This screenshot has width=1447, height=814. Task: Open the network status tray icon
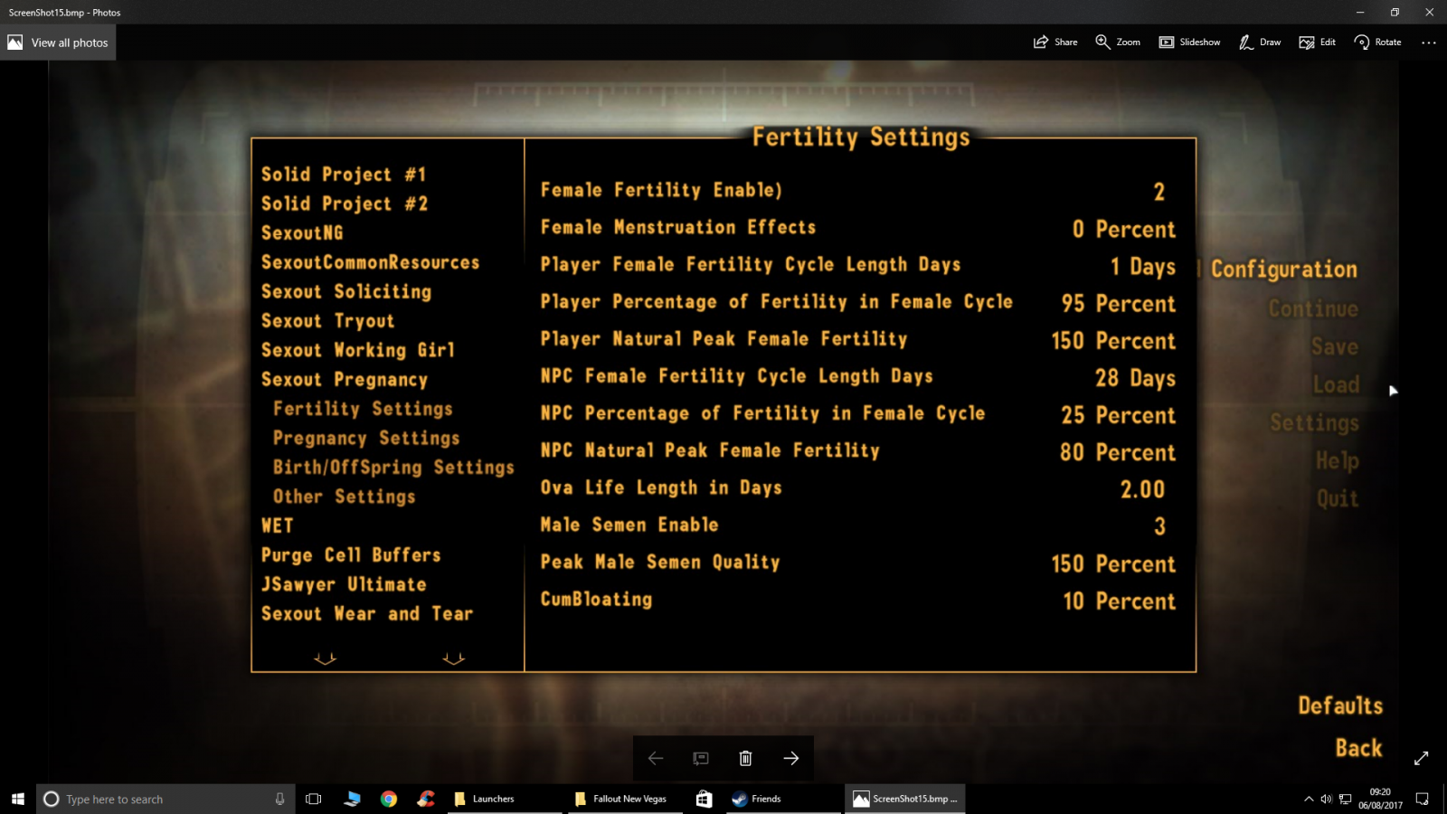(1346, 799)
